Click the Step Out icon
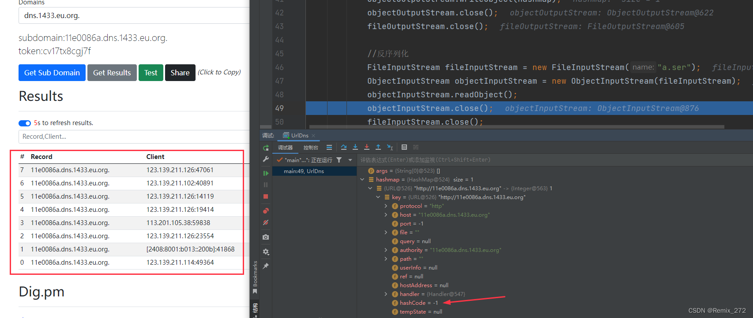Viewport: 753px width, 318px height. (x=378, y=148)
